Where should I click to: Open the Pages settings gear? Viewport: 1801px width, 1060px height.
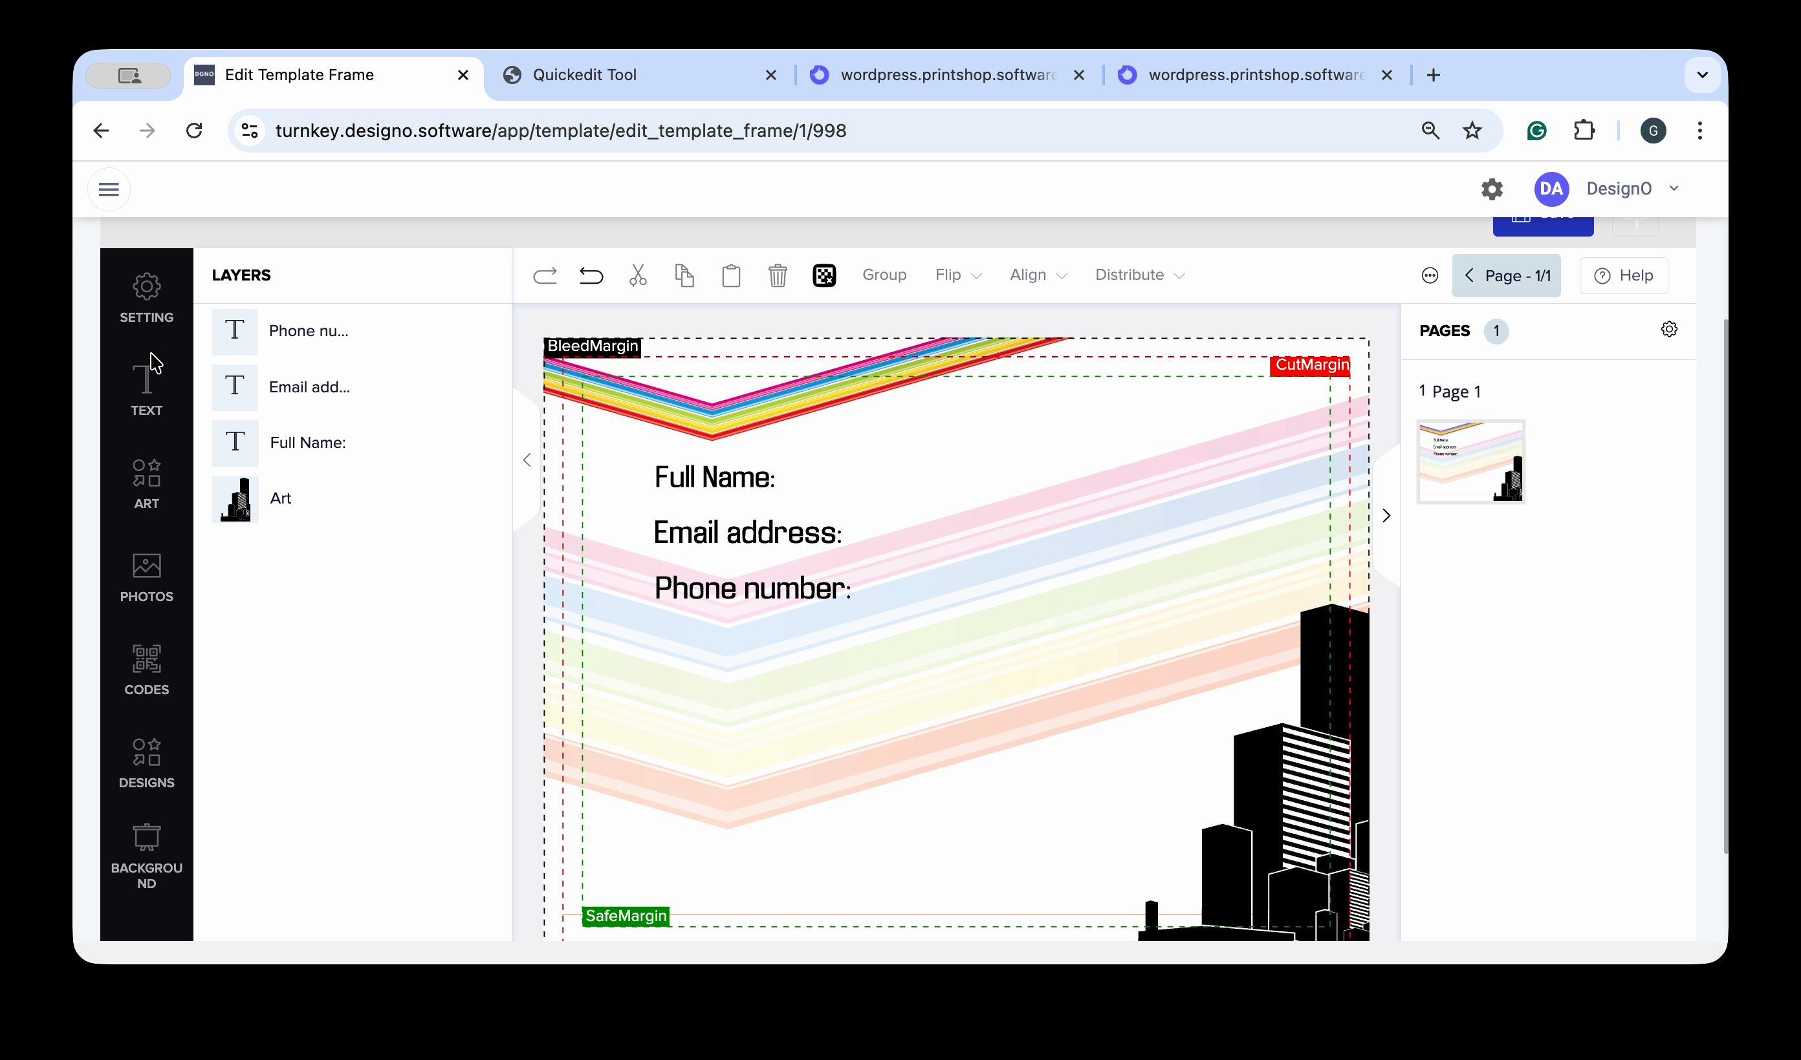pyautogui.click(x=1669, y=329)
